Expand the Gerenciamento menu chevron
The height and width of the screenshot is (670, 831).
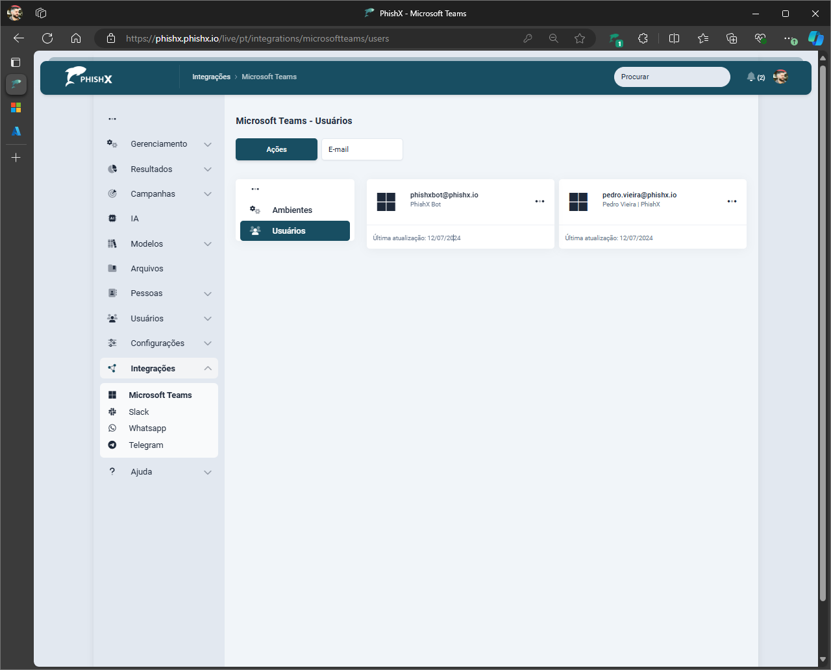pos(208,144)
